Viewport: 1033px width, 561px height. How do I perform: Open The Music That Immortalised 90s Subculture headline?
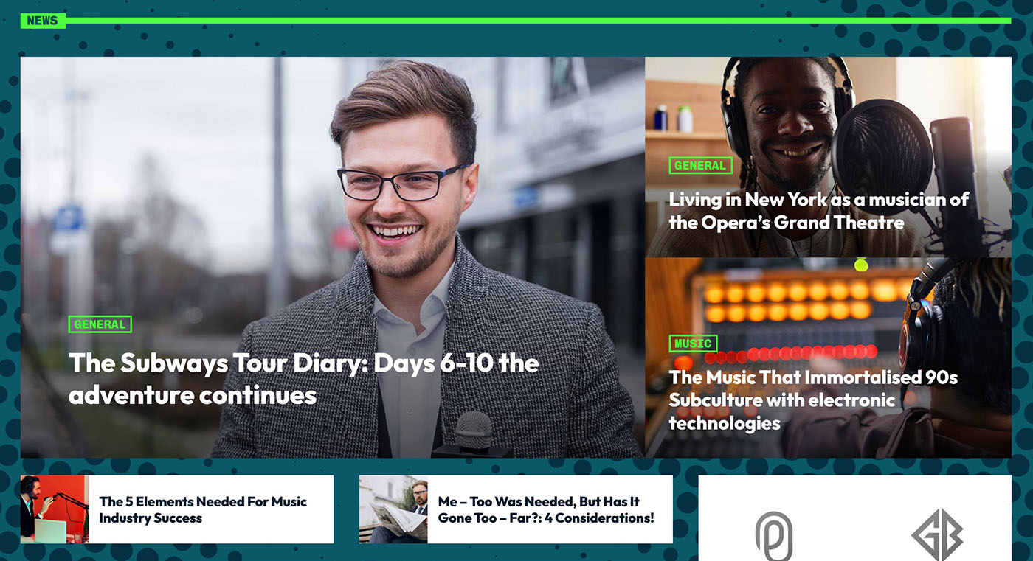pyautogui.click(x=813, y=400)
